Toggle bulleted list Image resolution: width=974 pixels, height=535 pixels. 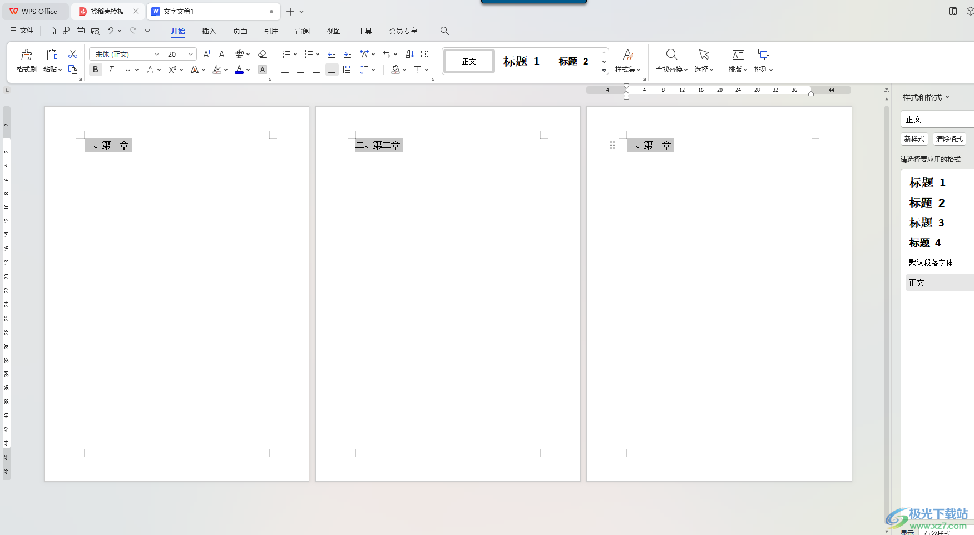(x=286, y=54)
